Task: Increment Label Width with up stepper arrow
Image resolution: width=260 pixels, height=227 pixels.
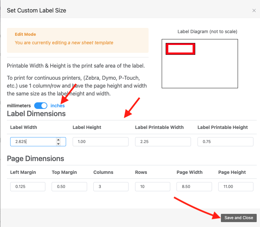Action: (59, 140)
